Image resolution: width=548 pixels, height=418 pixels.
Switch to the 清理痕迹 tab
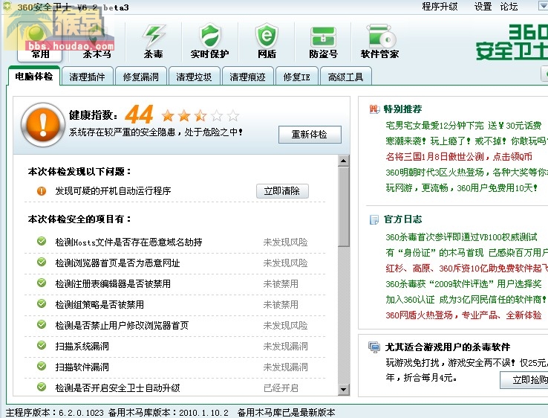(x=248, y=77)
